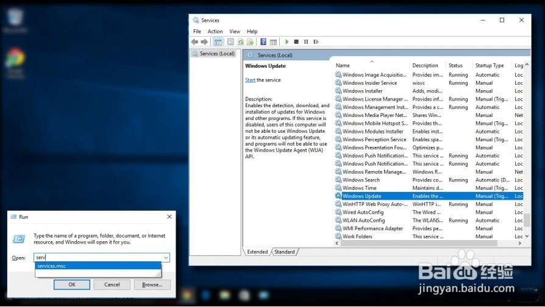This screenshot has height=307, width=545.
Task: Click the Export List toolbar icon
Action: pyautogui.click(x=251, y=42)
